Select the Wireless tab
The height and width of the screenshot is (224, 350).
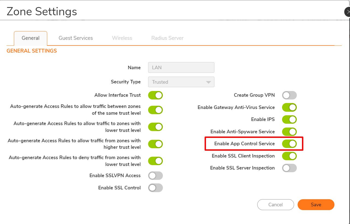(x=122, y=38)
